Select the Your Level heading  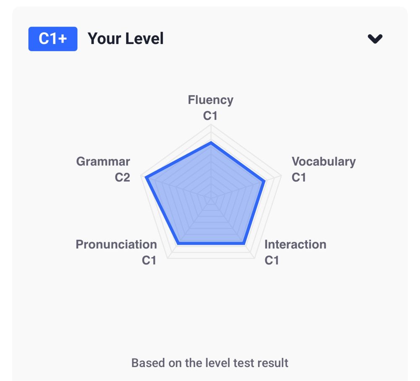(x=126, y=39)
